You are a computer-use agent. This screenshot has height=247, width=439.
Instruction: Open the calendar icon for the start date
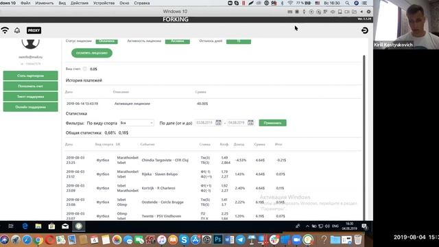tap(218, 123)
